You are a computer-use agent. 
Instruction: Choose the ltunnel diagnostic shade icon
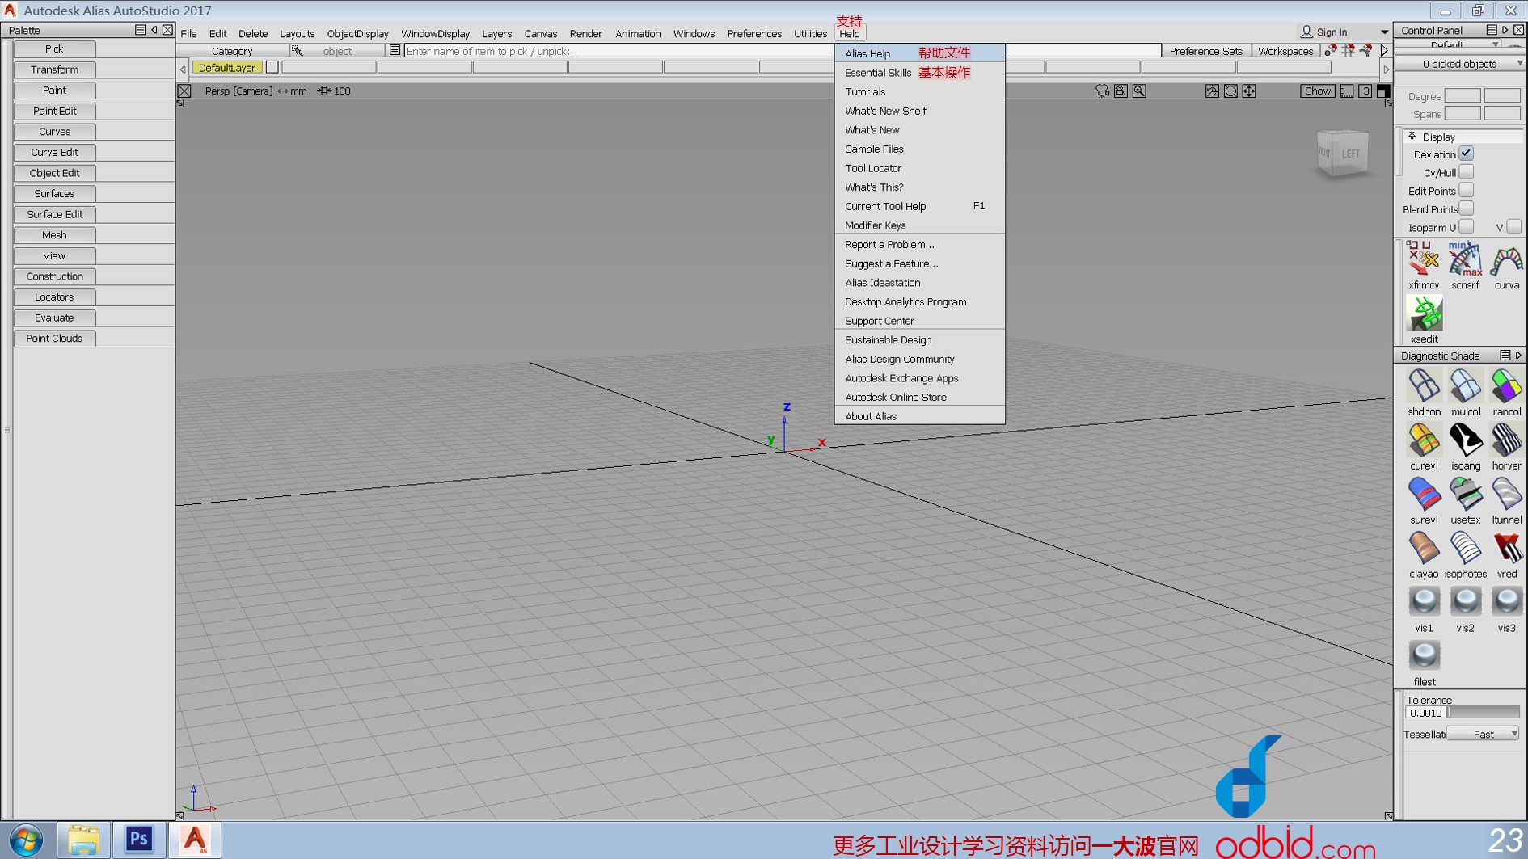coord(1506,495)
